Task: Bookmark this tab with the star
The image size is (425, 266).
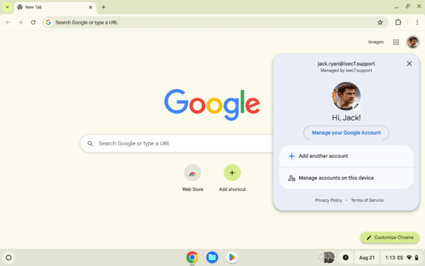Action: pyautogui.click(x=380, y=23)
